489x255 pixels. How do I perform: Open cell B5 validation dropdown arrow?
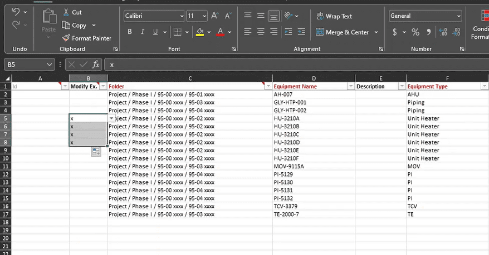click(x=111, y=118)
